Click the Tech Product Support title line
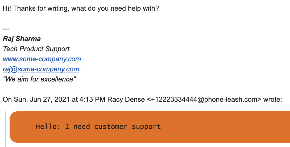Viewport: 290px width, 147px height. pos(36,49)
